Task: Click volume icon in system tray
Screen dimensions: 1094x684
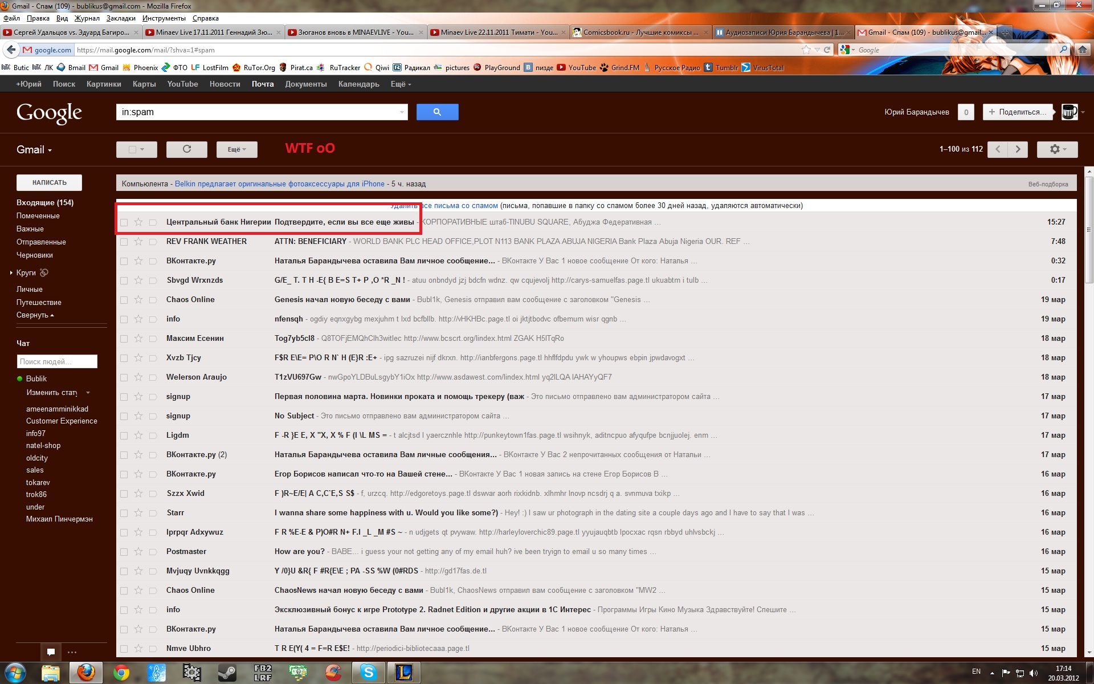Action: point(1034,673)
